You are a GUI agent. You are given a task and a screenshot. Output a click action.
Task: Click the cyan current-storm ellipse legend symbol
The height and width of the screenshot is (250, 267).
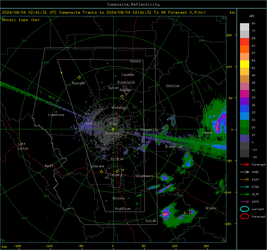[245, 209]
